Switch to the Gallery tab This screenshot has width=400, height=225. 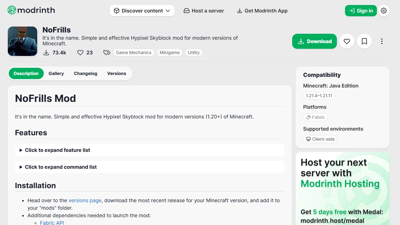56,73
